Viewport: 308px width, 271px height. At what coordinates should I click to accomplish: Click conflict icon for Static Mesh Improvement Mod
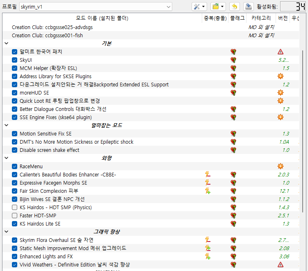[x=208, y=248]
